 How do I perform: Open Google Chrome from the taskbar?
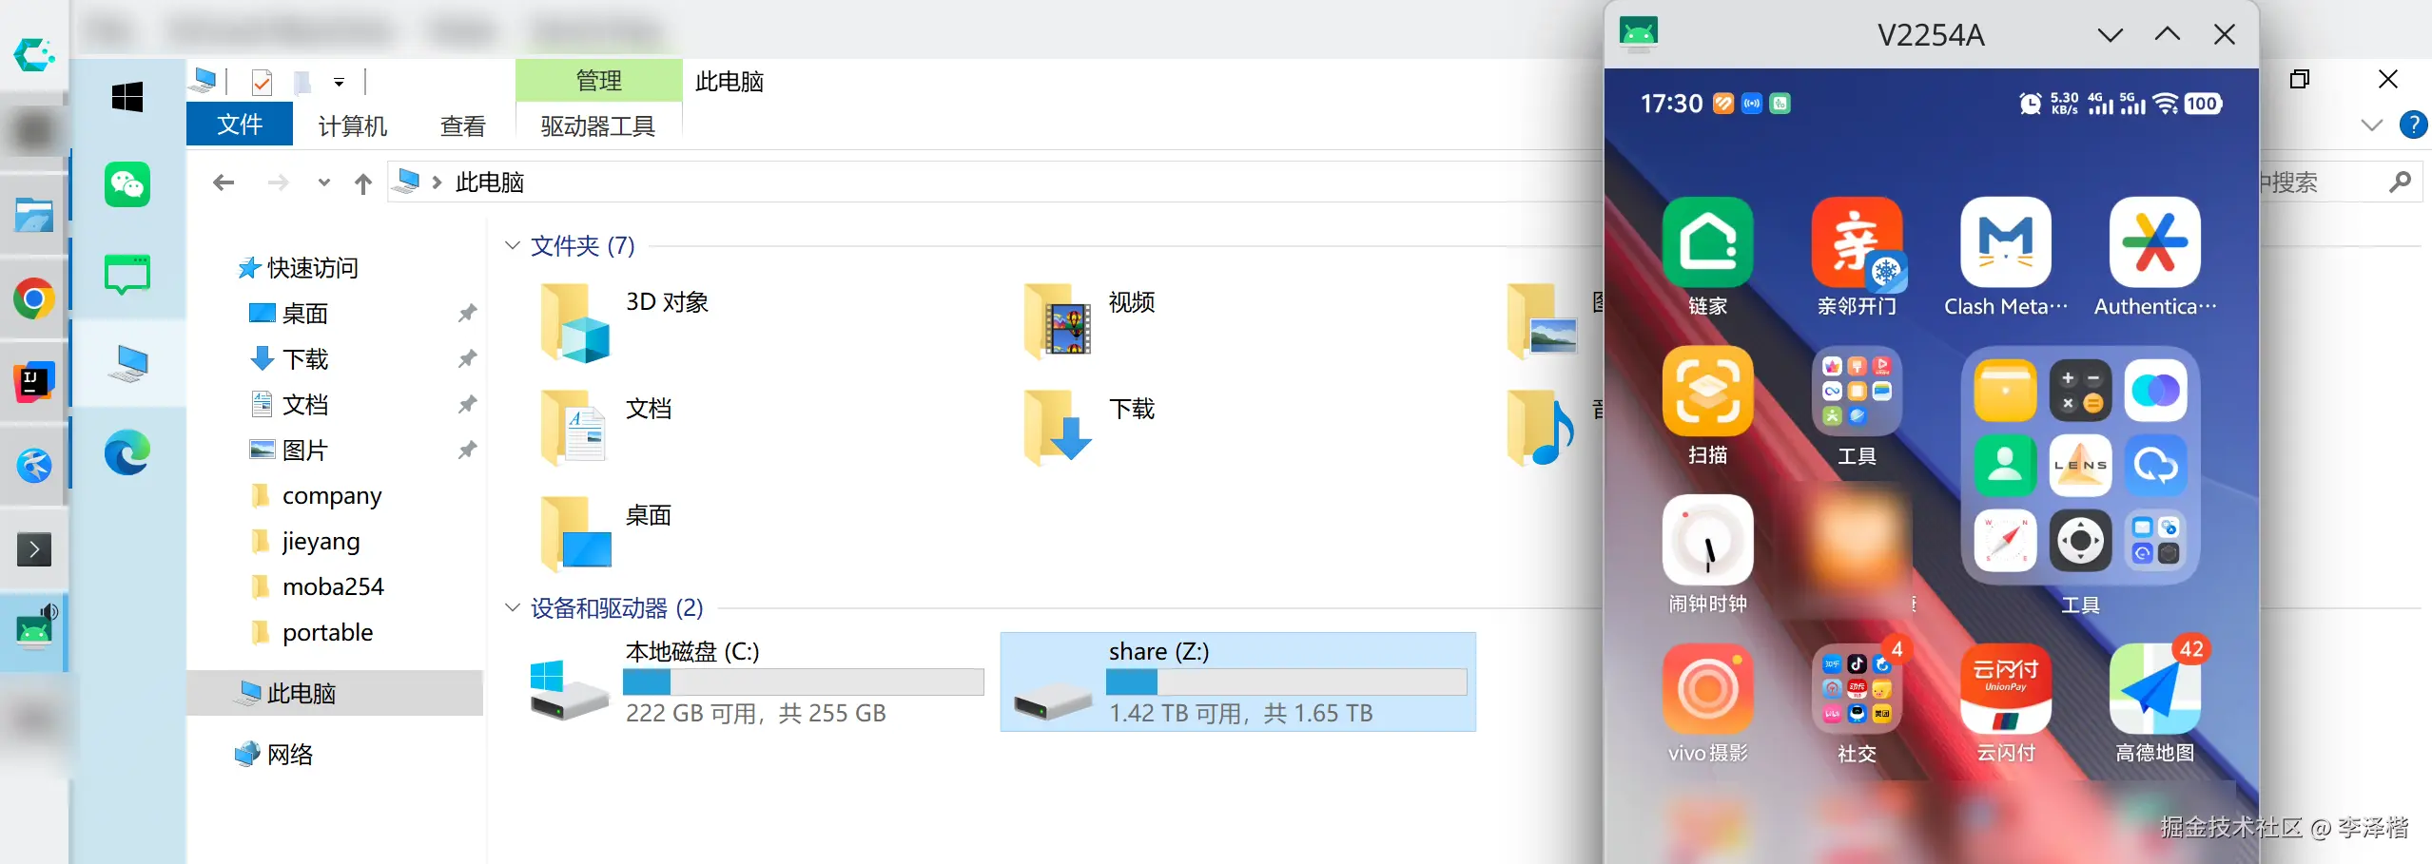click(x=34, y=300)
